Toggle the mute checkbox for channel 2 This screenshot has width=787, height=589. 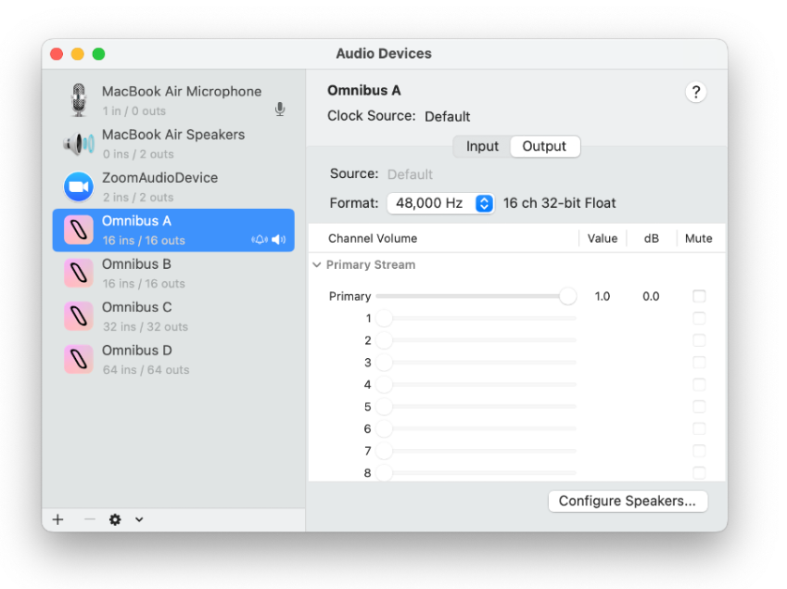[x=699, y=340]
